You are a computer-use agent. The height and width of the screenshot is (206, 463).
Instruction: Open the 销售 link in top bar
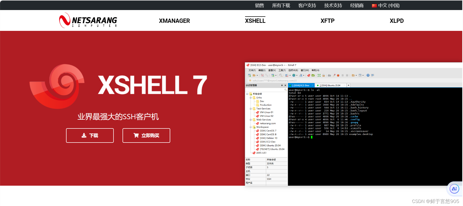[x=259, y=6]
